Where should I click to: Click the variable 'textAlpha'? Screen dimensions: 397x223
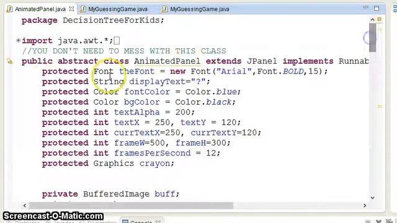click(136, 112)
